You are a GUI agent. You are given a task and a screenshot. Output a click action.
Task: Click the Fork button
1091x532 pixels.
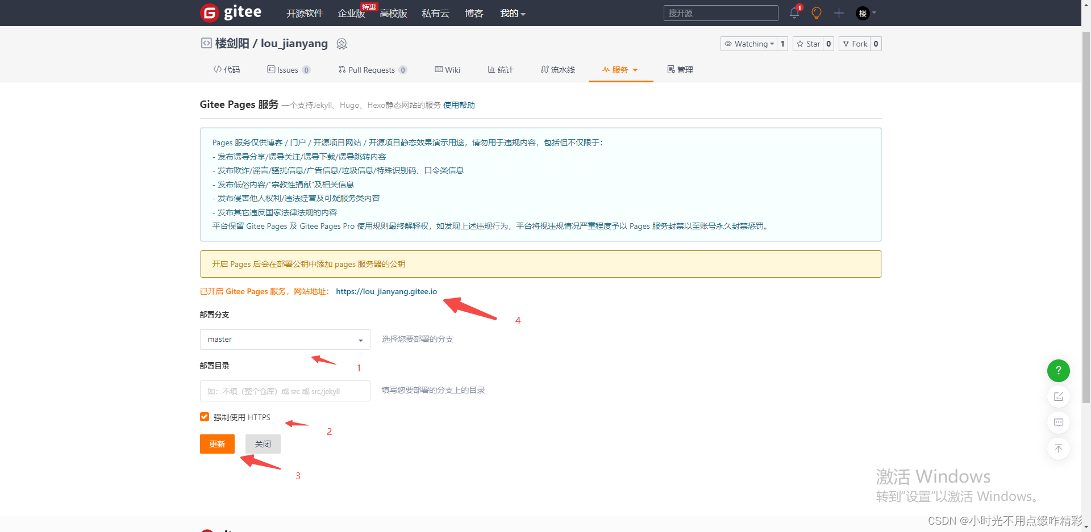click(855, 44)
